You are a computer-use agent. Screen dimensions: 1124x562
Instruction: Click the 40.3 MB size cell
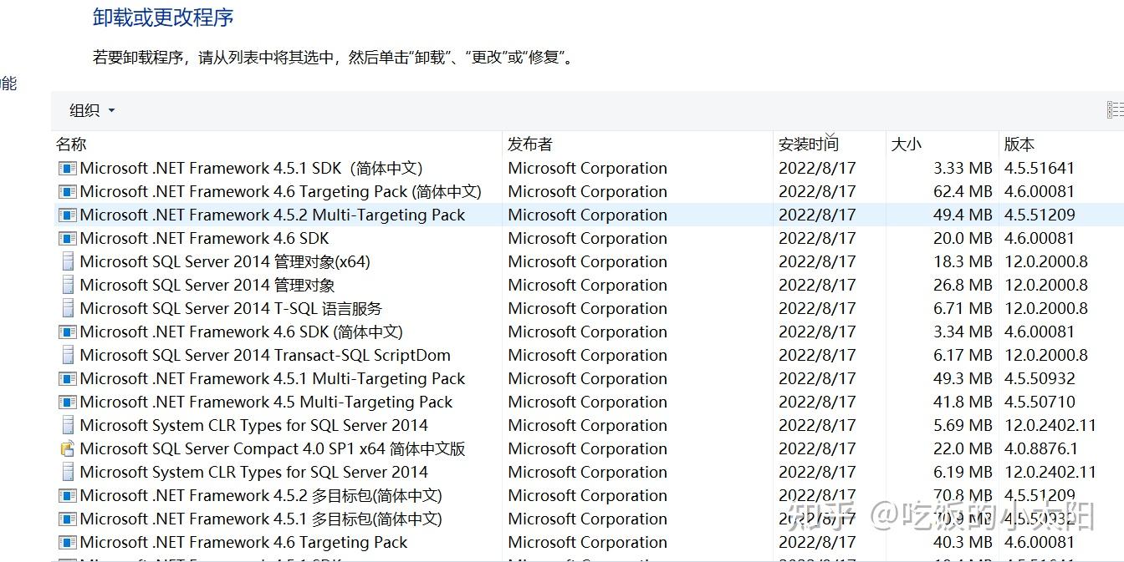tap(963, 542)
